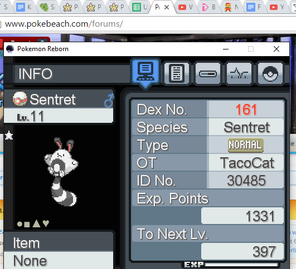Screen dimensions: 296x269
Task: Switch to the Google Sheets browser tab
Action: (139, 7)
